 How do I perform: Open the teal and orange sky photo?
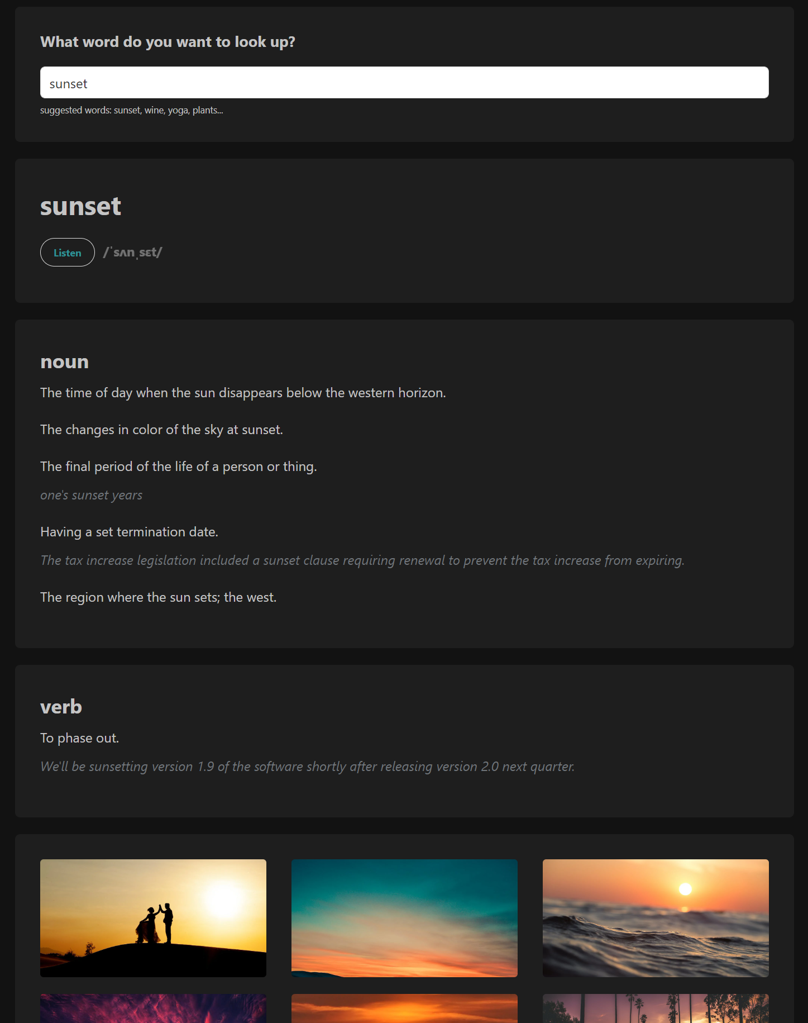tap(404, 918)
